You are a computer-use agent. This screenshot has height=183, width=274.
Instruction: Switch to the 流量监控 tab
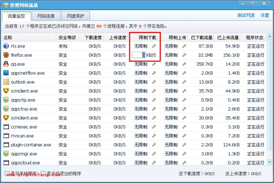[x=16, y=16]
